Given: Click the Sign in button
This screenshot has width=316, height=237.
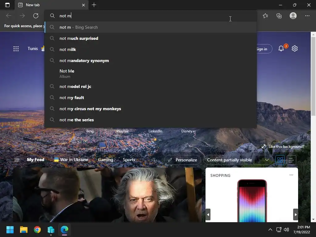Looking at the screenshot, I should pos(264,49).
